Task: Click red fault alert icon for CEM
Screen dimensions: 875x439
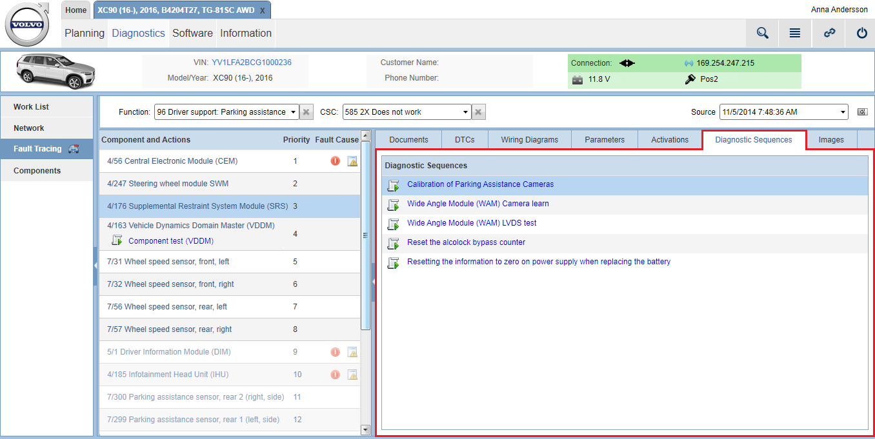Action: (x=335, y=161)
